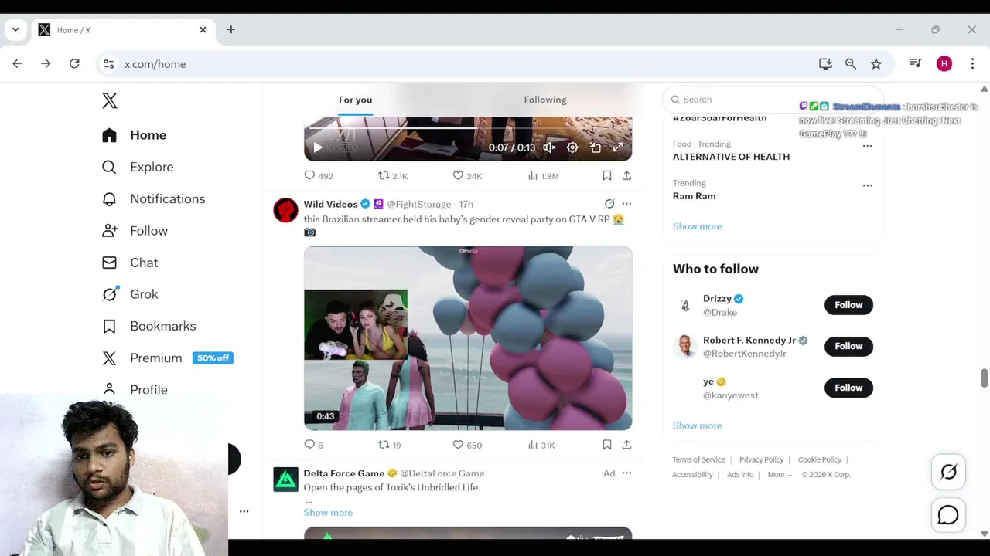The width and height of the screenshot is (990, 556).
Task: Unmute the top video player
Action: tap(549, 147)
